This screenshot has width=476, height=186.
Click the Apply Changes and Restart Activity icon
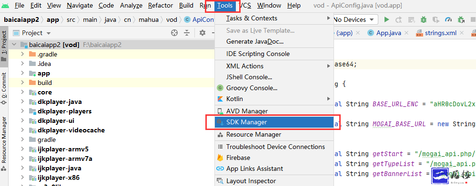point(399,19)
